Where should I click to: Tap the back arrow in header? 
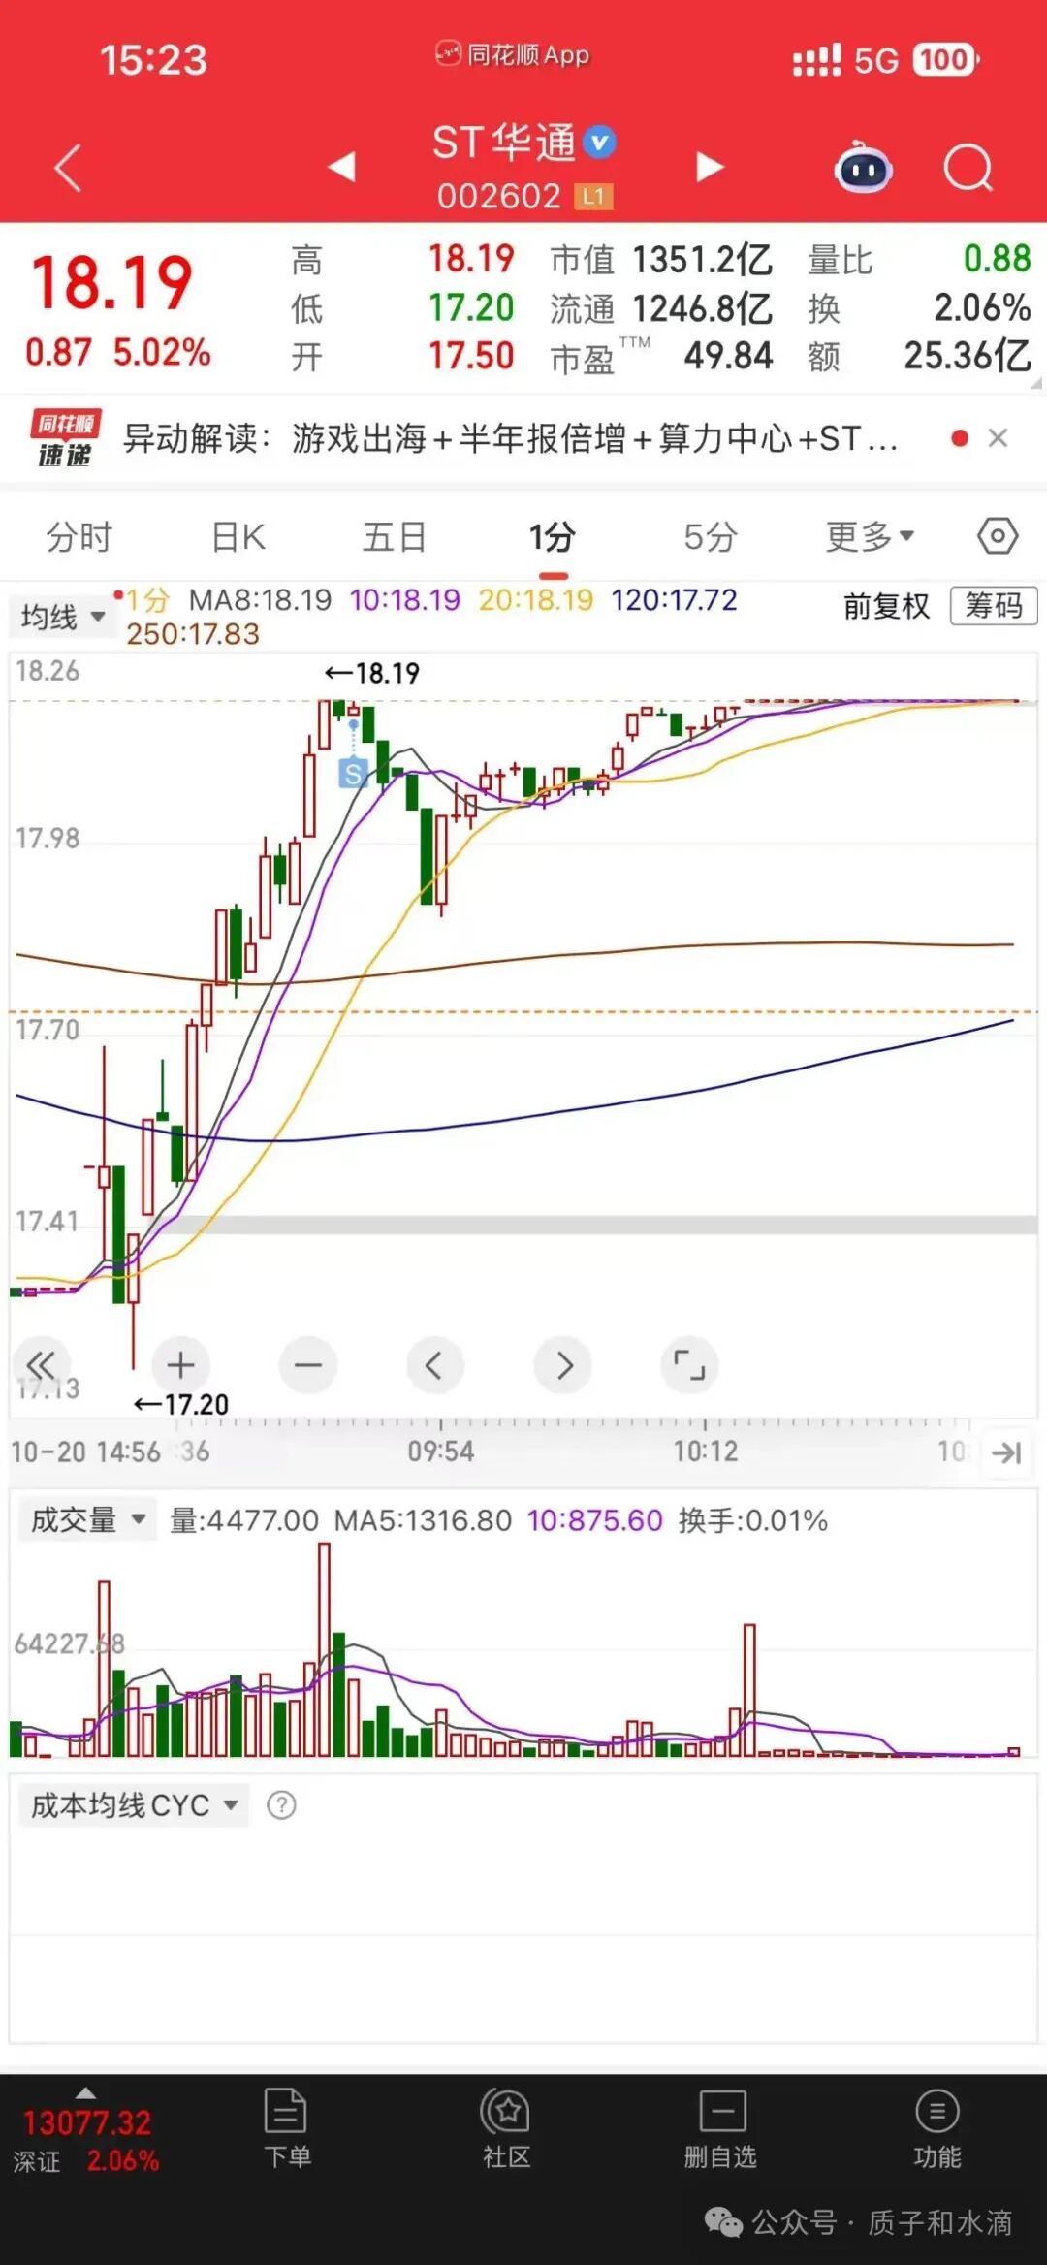(x=68, y=169)
